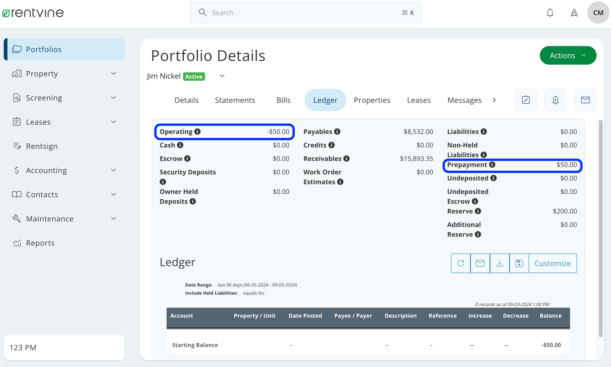Save the ledger report view
Viewport: 611px width, 367px height.
tap(519, 263)
